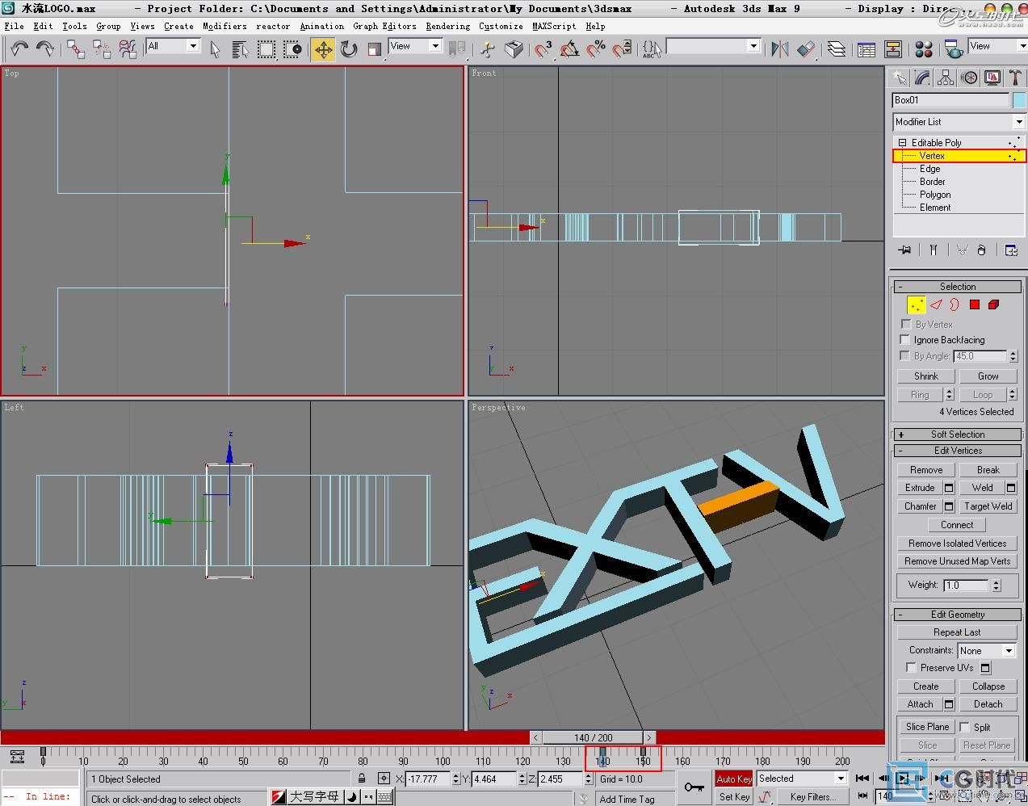Click the Undo arrow icon

pos(19,49)
